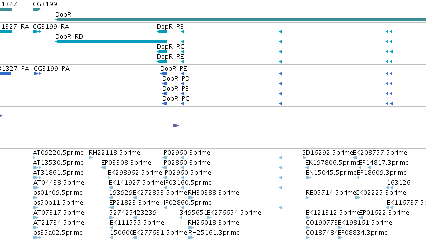426x240 pixels.
Task: Select the AT31861.5prime EST label
Action: pyautogui.click(x=58, y=173)
